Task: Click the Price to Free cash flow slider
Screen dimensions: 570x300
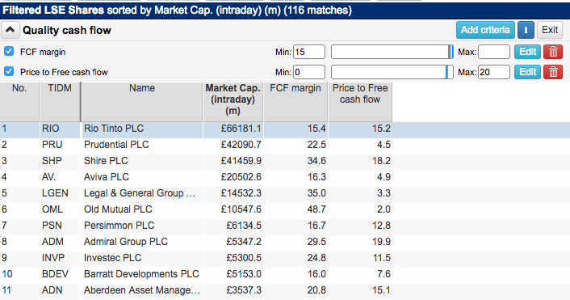Action: 392,72
